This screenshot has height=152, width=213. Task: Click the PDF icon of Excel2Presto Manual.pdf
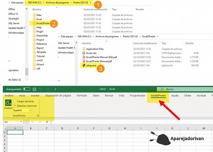84,61
